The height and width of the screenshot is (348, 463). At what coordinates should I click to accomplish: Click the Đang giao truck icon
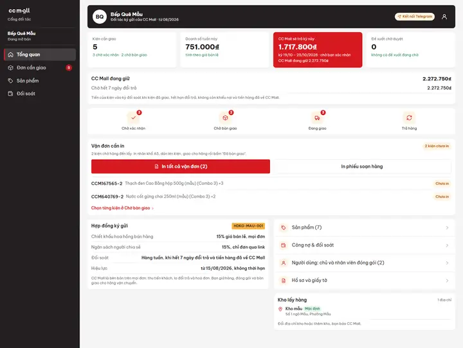[317, 117]
